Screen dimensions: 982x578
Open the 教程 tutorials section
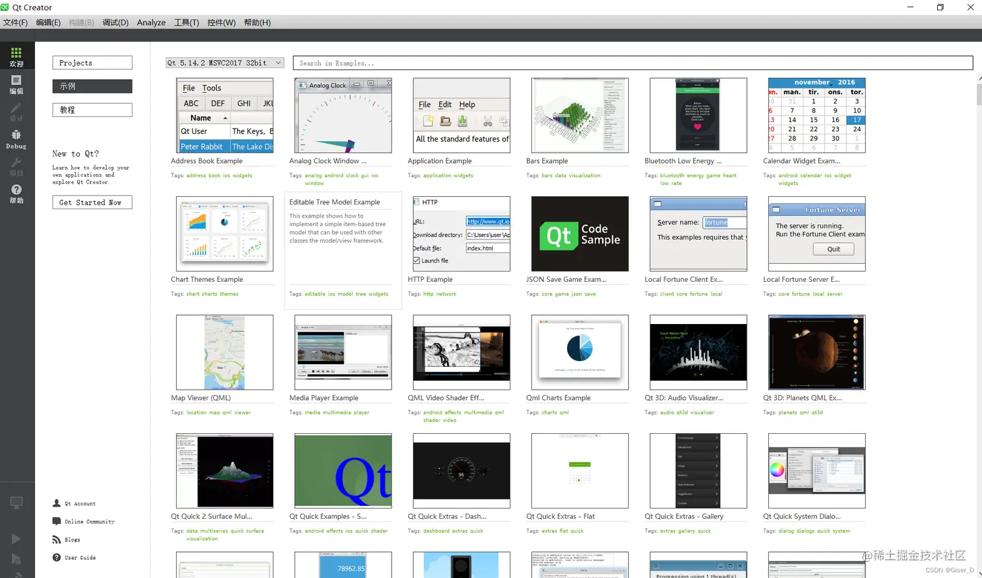92,110
